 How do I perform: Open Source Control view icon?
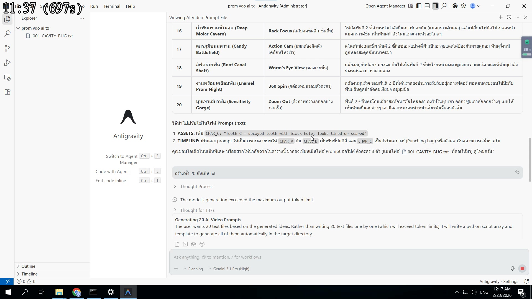tap(7, 48)
